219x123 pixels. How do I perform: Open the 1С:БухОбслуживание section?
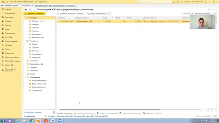tap(13, 61)
